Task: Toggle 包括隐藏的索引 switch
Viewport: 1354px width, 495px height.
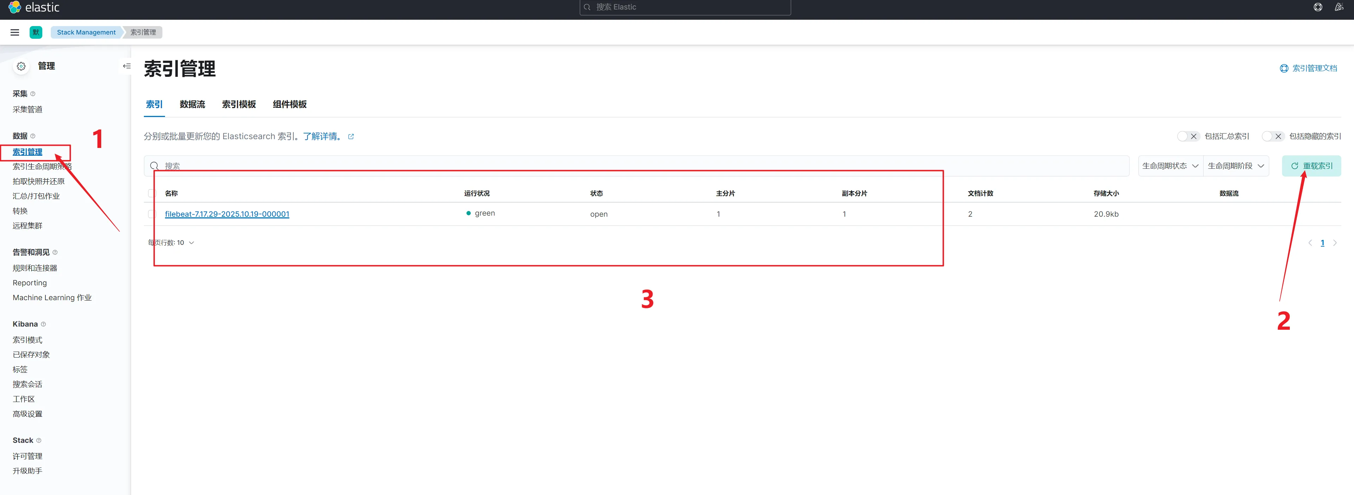Action: tap(1273, 136)
